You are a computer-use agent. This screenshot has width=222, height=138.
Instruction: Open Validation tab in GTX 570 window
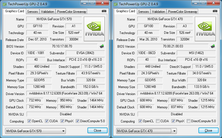(x=47, y=12)
